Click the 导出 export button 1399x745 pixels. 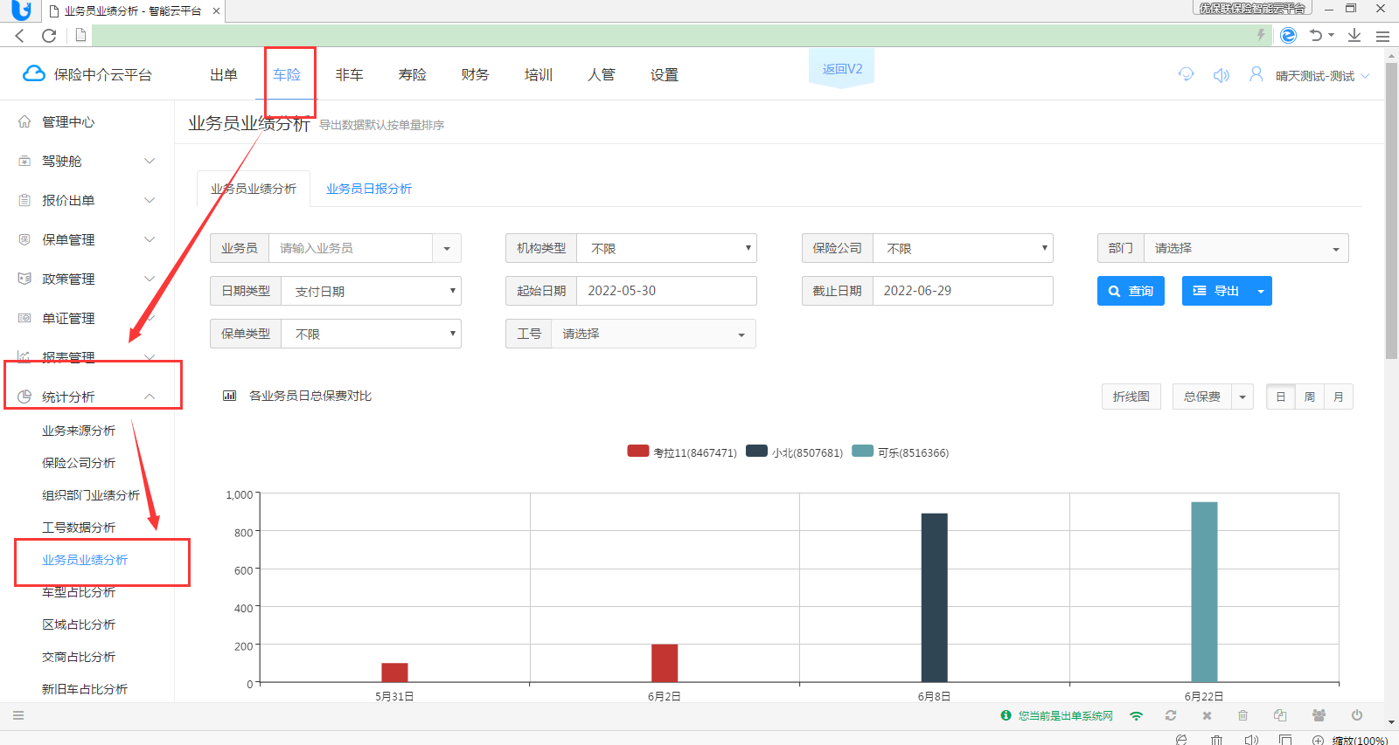[x=1216, y=291]
